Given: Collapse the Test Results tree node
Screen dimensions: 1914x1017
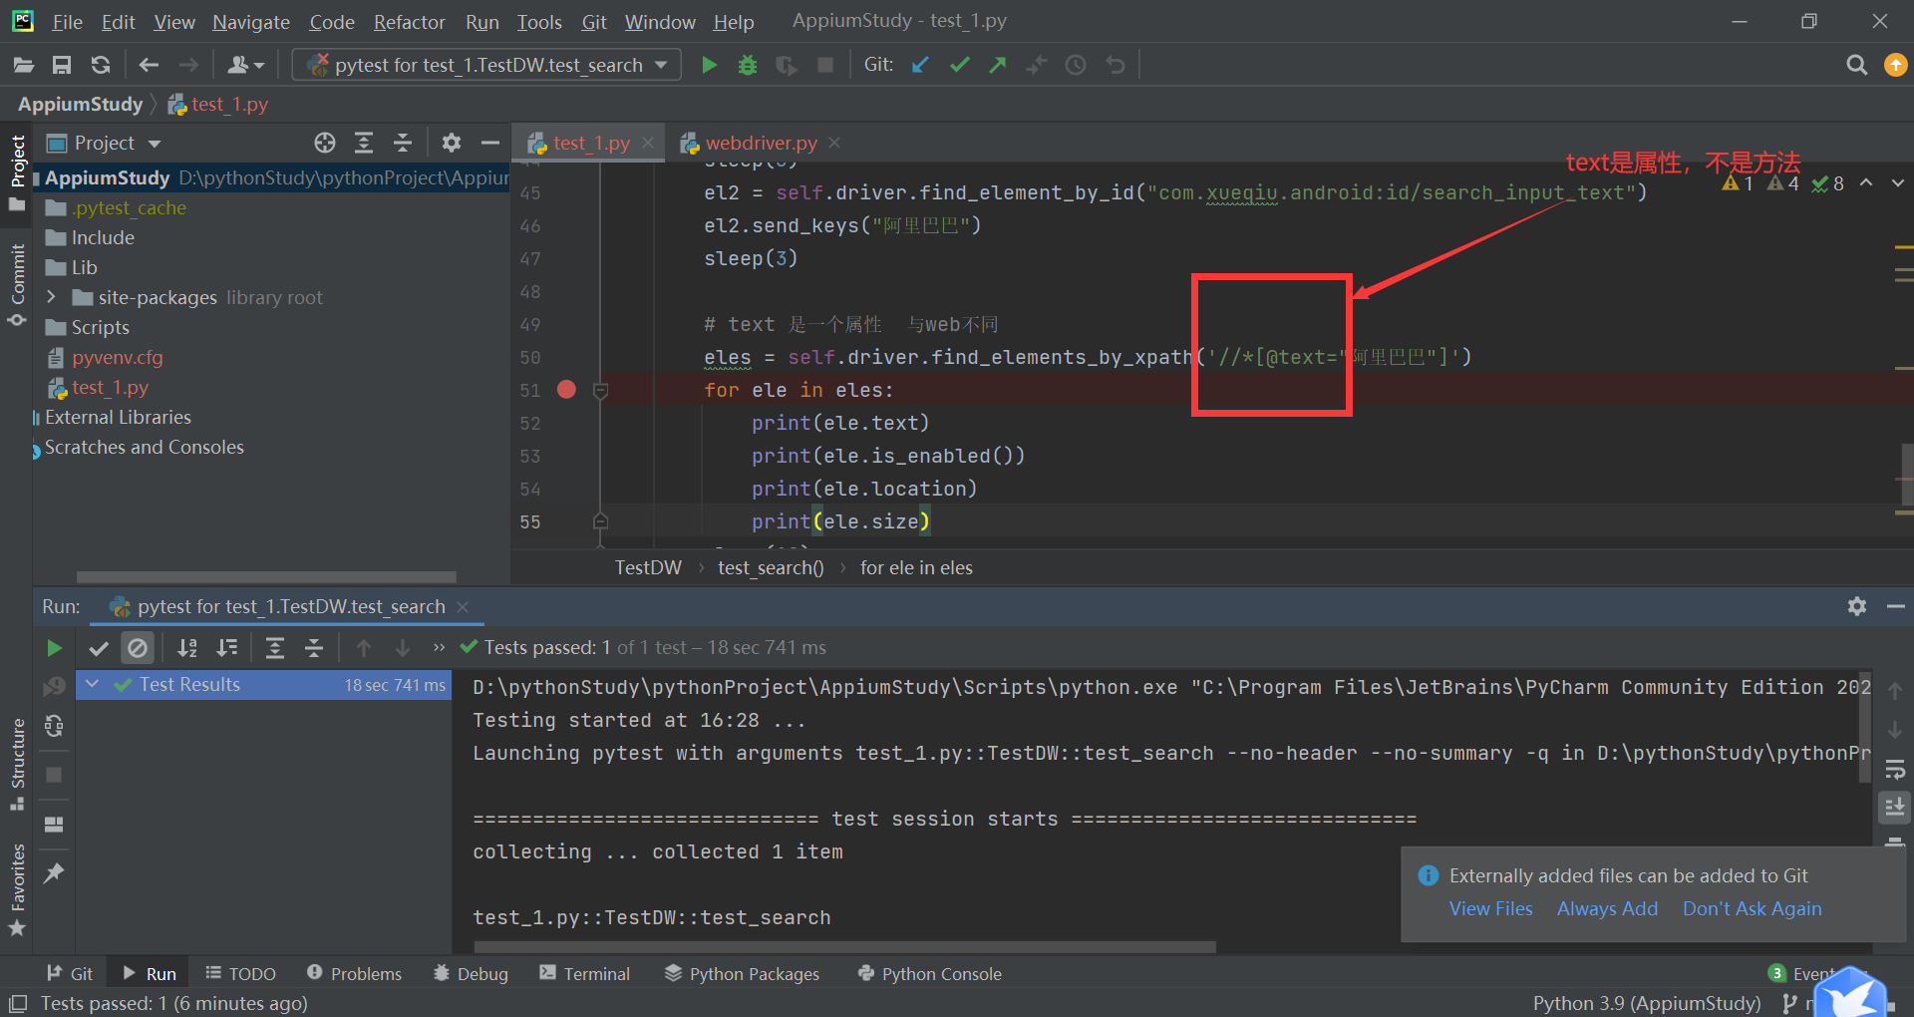Looking at the screenshot, I should pos(93,684).
